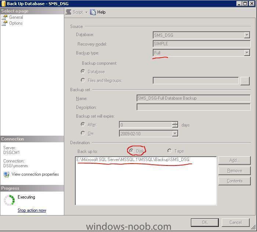Click the window resize grip

254,227
